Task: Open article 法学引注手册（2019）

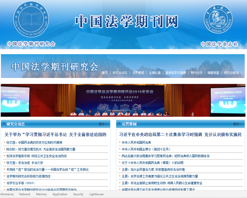Action: (x=20, y=183)
